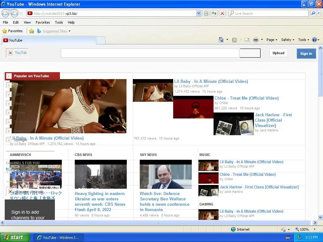Image resolution: width=323 pixels, height=242 pixels.
Task: Open Chlöe Treat Me top thumbnail
Action: coord(193,107)
